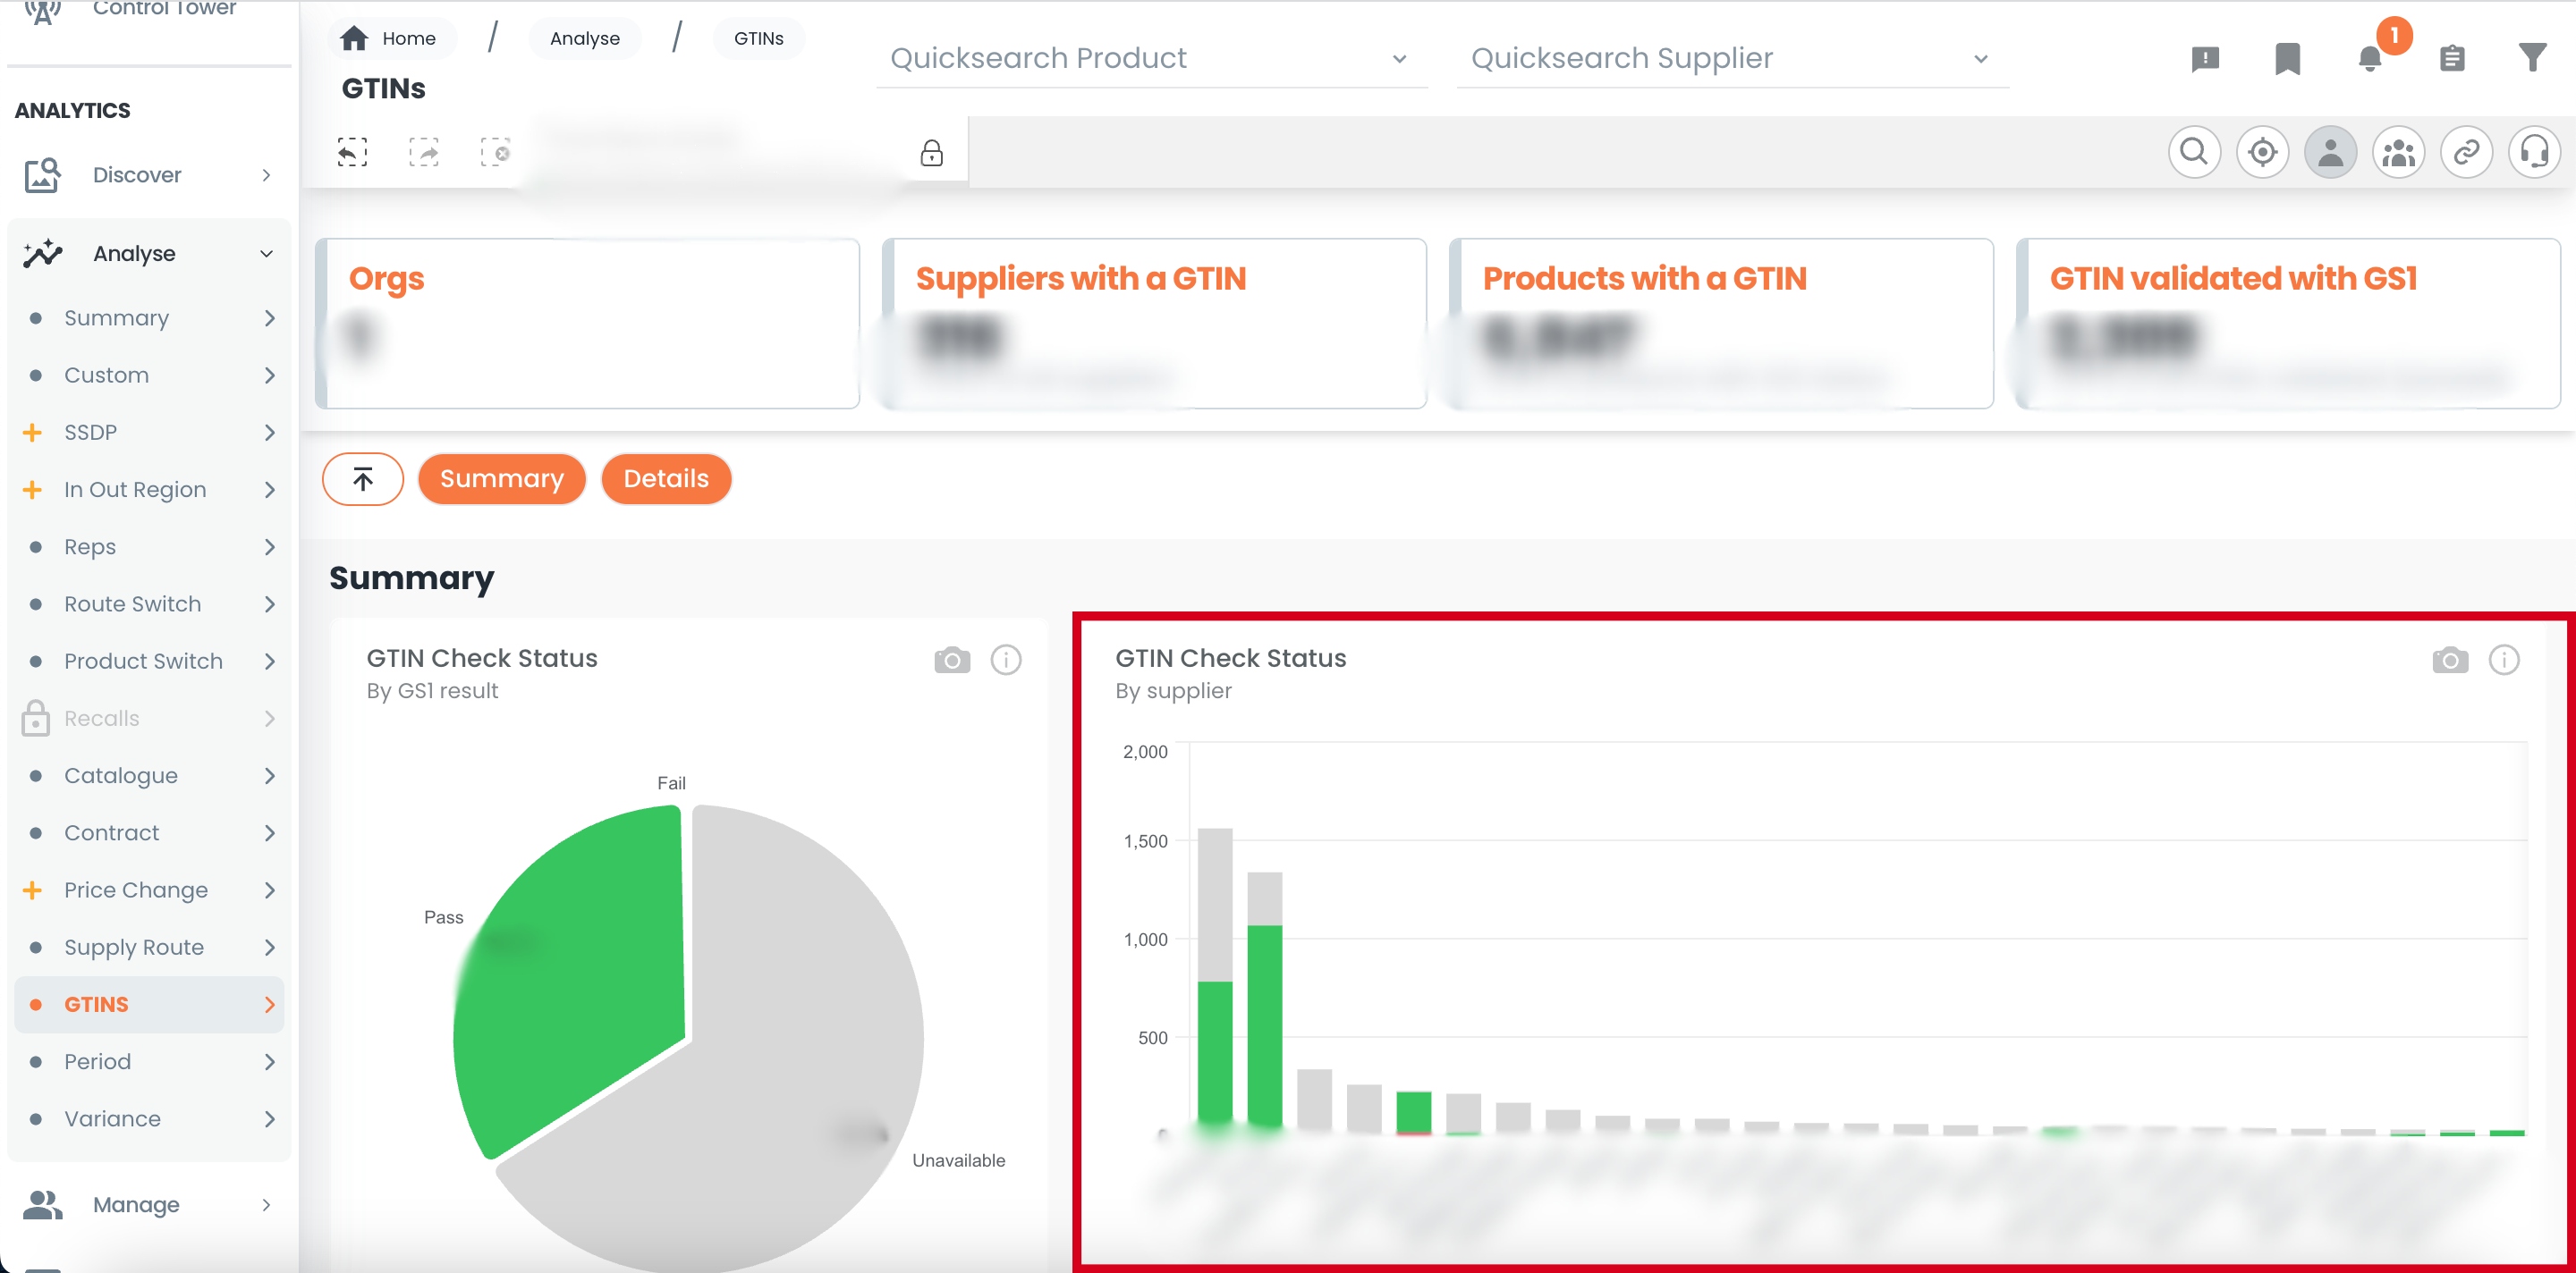This screenshot has height=1273, width=2576.
Task: Open the clipboard icon in header
Action: tap(2452, 59)
